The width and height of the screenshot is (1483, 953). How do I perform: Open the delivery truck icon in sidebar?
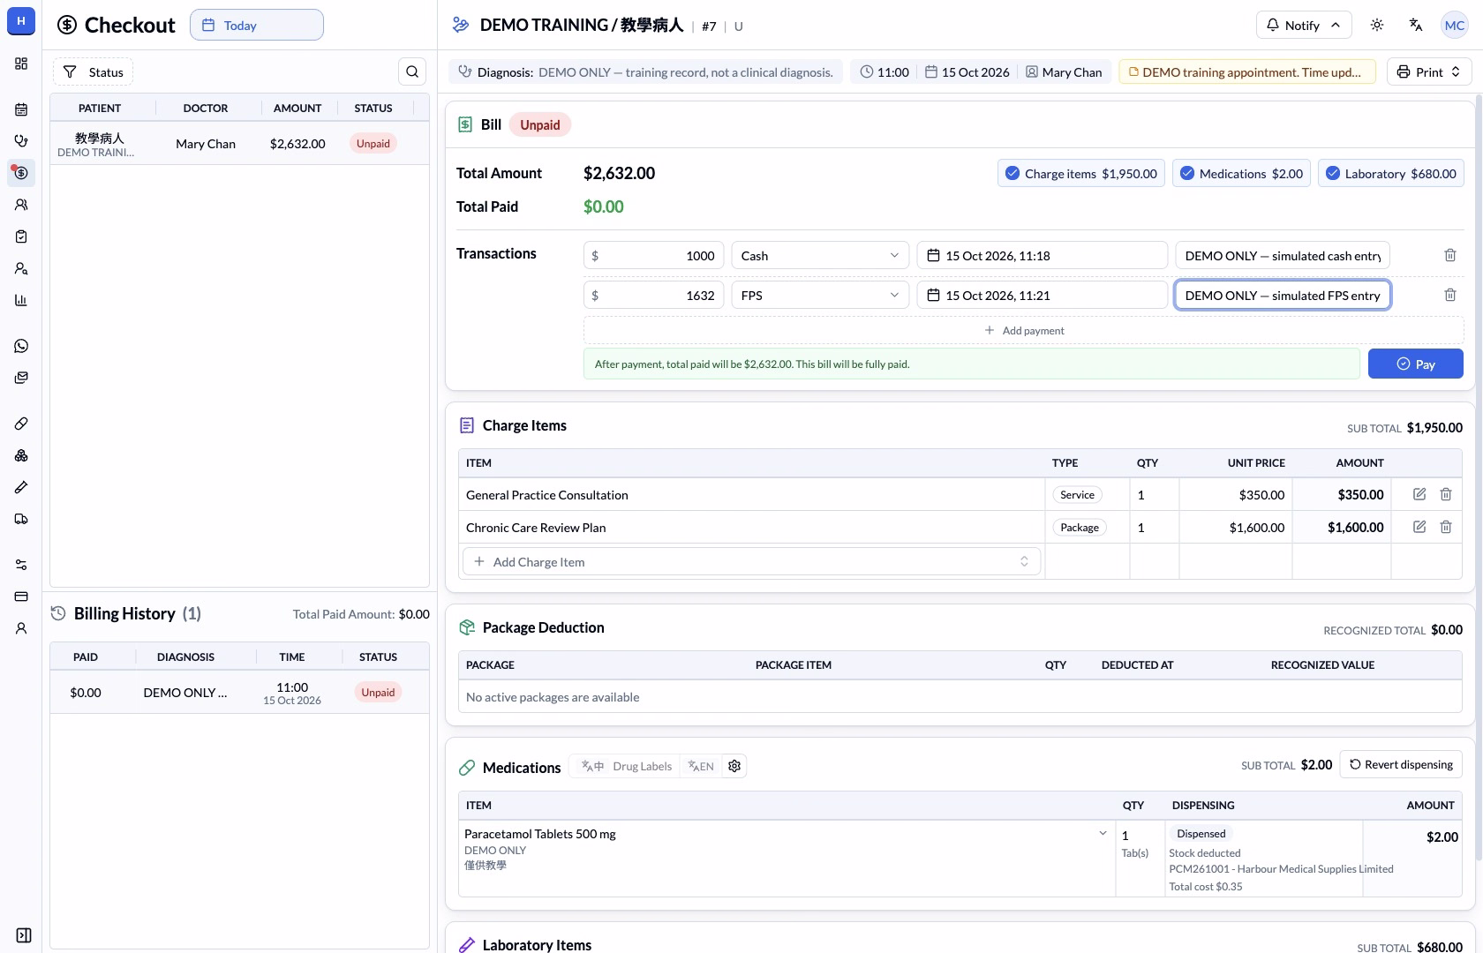coord(21,519)
